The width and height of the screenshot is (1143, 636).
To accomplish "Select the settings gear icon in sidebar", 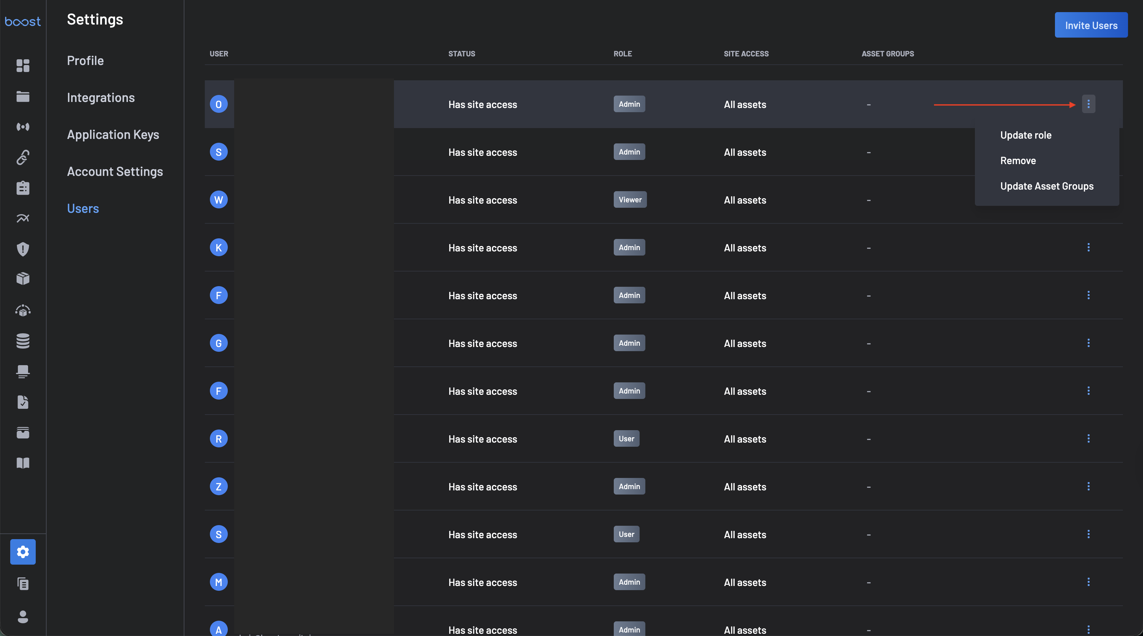I will 23,552.
